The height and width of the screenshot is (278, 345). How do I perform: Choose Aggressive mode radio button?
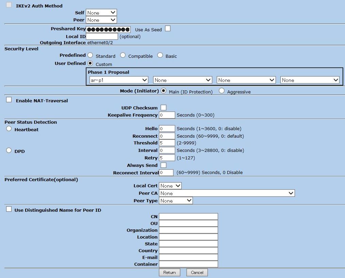coord(221,91)
